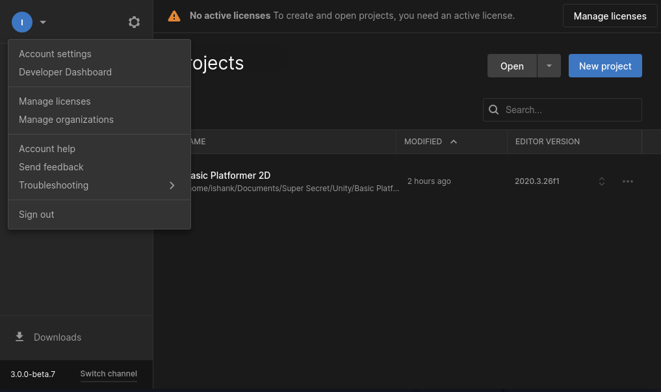
Task: Click the Manage licenses button in banner
Action: pos(610,16)
